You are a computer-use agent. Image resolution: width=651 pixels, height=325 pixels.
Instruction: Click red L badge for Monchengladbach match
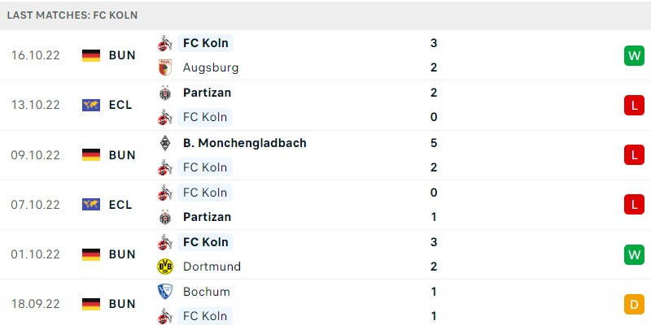[634, 155]
